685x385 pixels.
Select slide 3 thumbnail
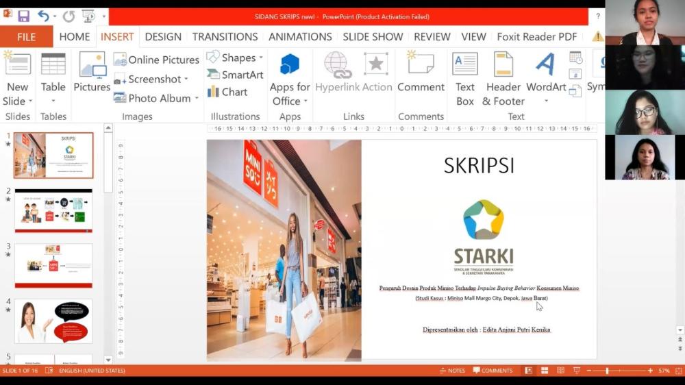[53, 266]
